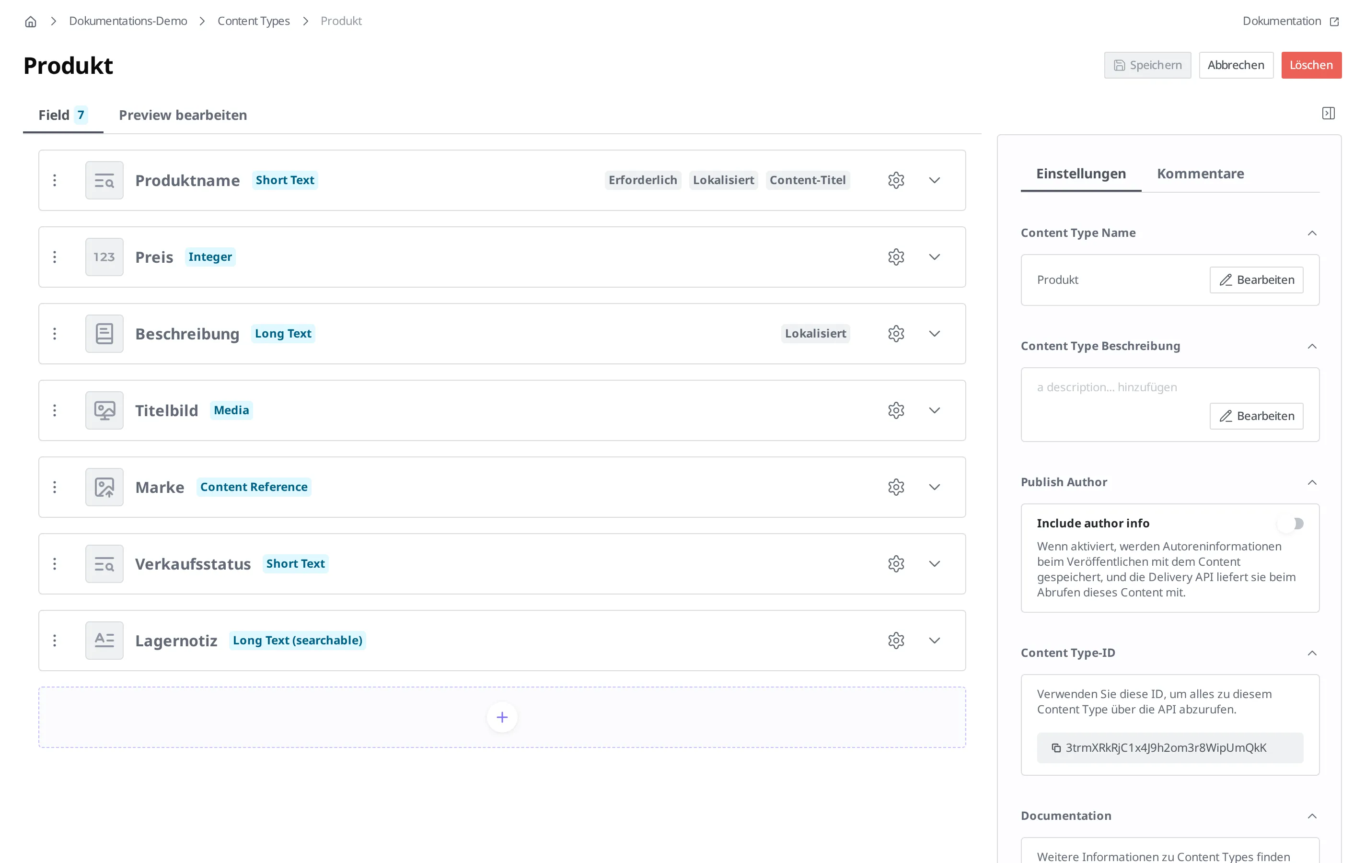
Task: Open settings gear for Beschreibung field
Action: pos(896,333)
